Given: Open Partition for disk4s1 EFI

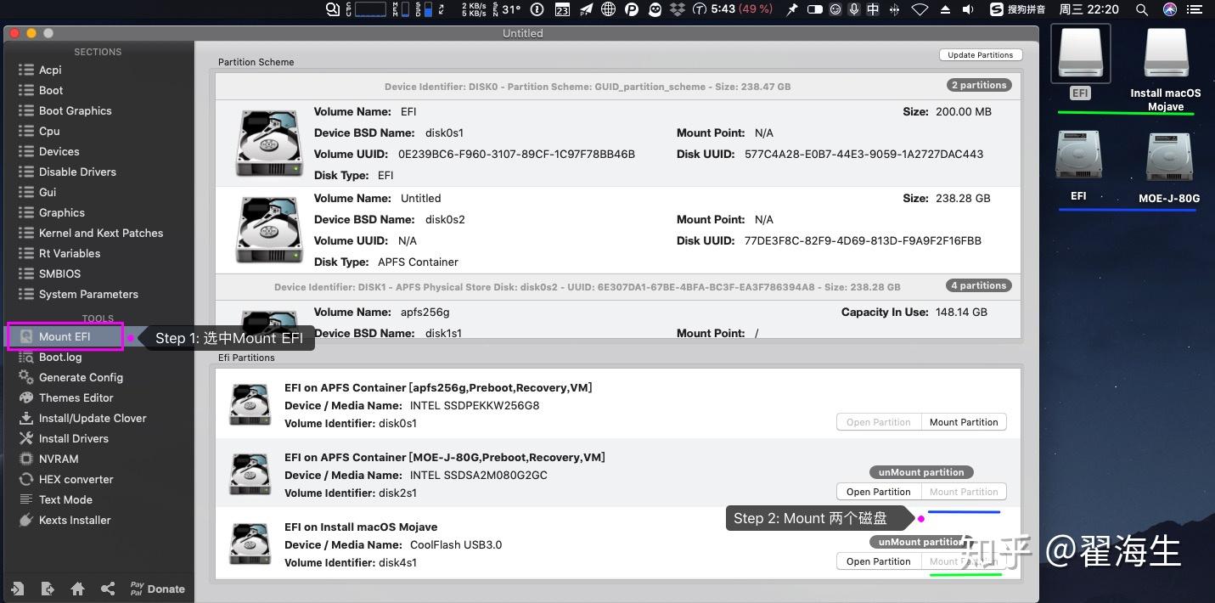Looking at the screenshot, I should pos(879,561).
